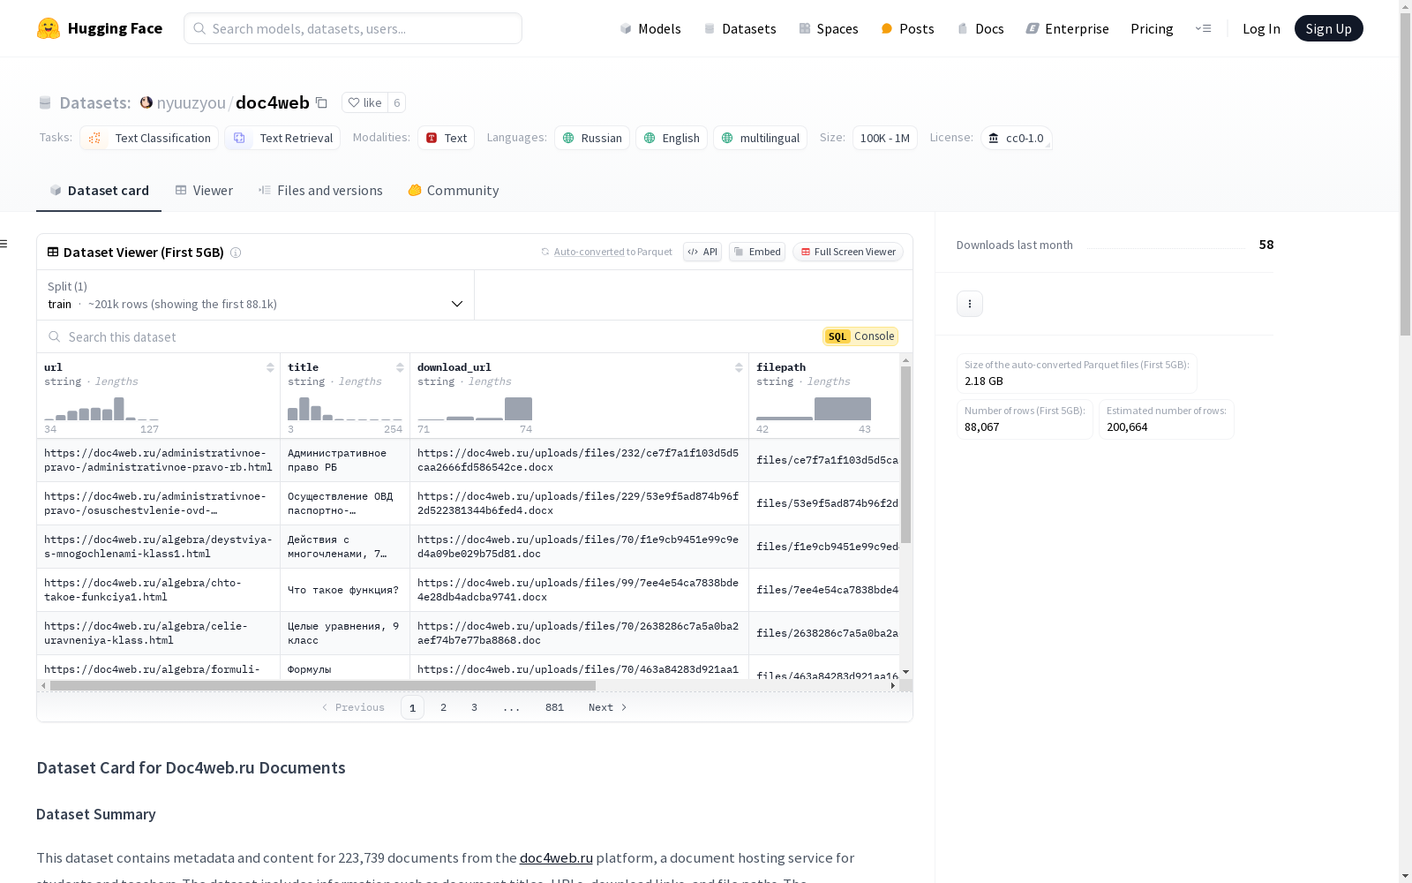
Task: Sort the download_url column
Action: (x=739, y=367)
